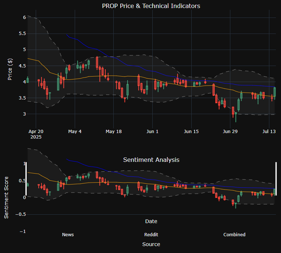This screenshot has height=253, width=281.
Task: Click the left white range slider handle
Action: (x=26, y=179)
